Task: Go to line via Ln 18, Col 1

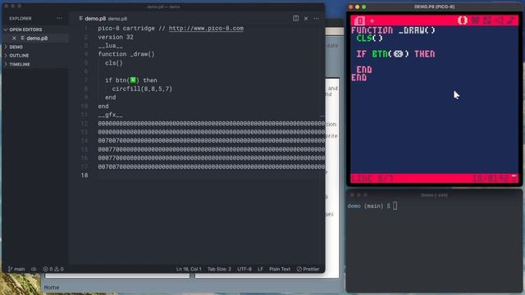Action: click(x=189, y=269)
